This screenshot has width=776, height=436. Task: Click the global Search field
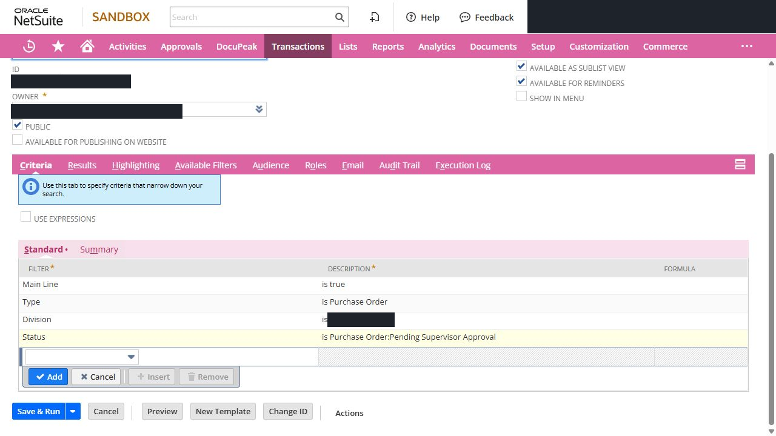[x=252, y=17]
